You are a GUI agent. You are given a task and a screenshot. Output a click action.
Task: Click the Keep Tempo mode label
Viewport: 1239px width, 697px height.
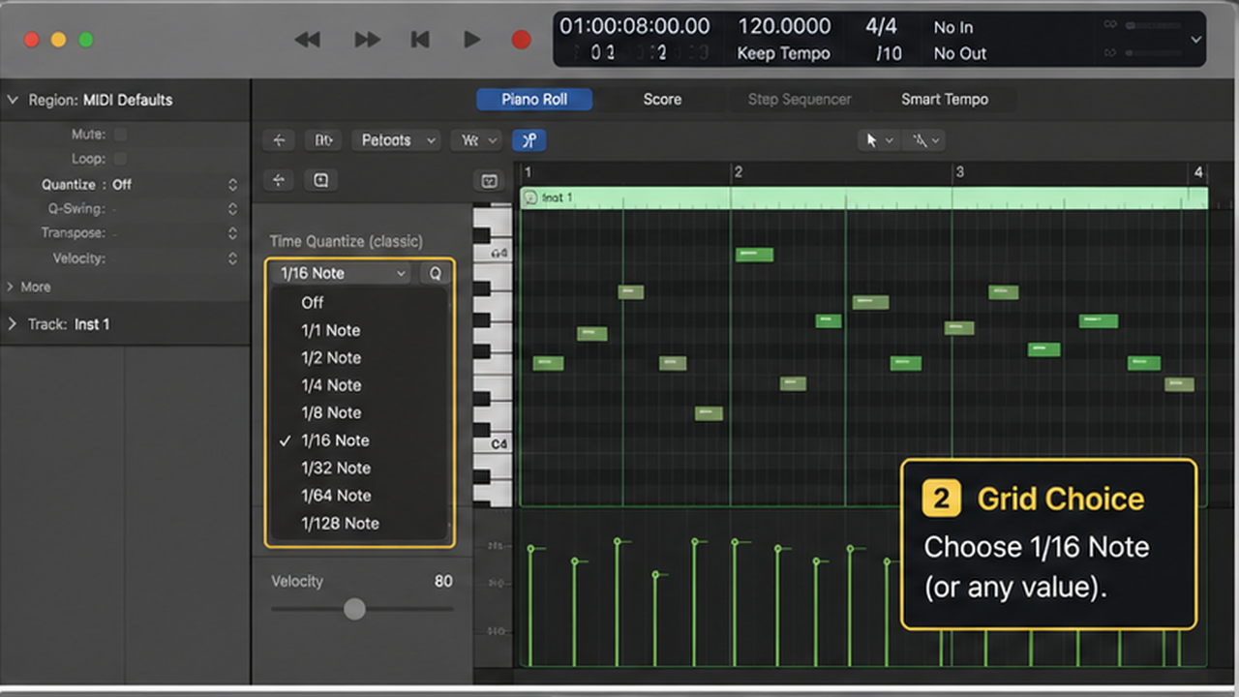[x=783, y=54]
